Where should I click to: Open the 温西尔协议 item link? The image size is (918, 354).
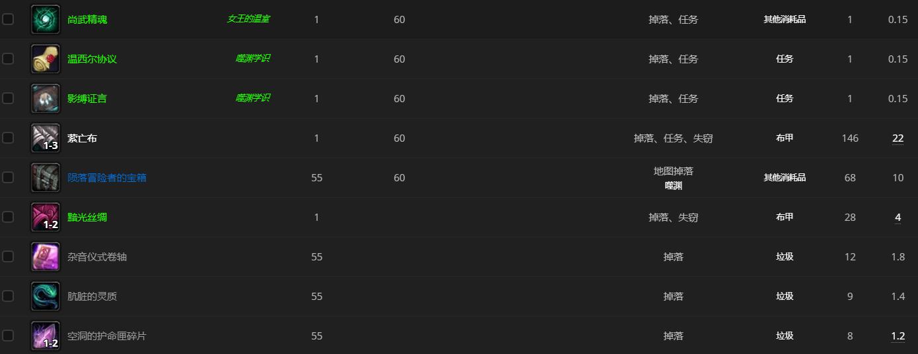coord(92,59)
